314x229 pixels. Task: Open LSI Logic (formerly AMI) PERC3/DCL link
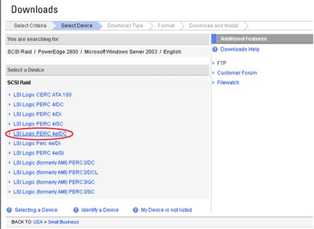56,172
